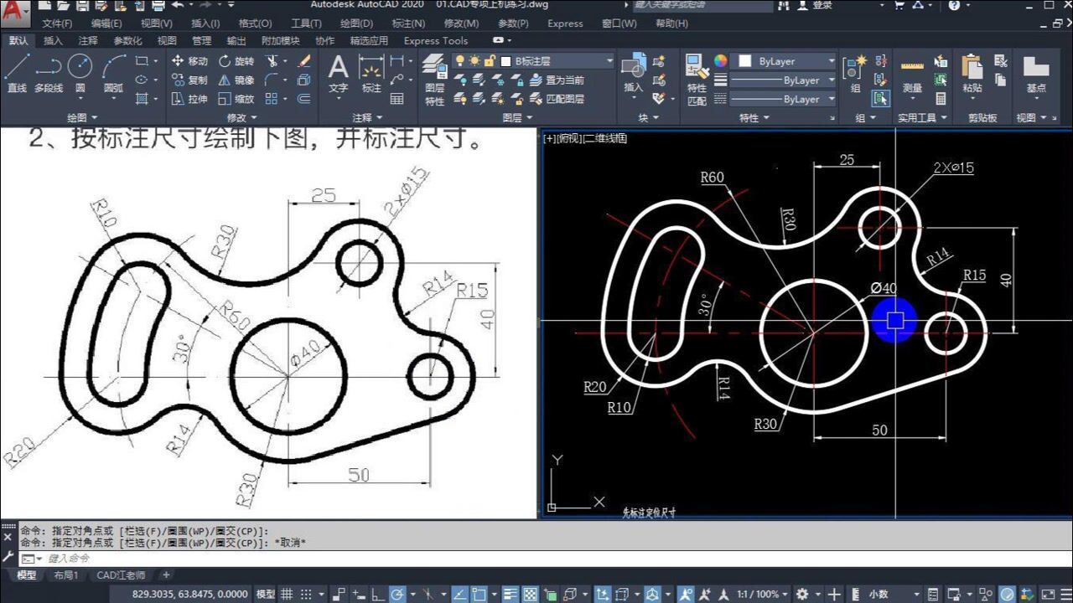Switch to the 注释 ribbon tab
Screen dimensions: 1073x603
point(88,40)
